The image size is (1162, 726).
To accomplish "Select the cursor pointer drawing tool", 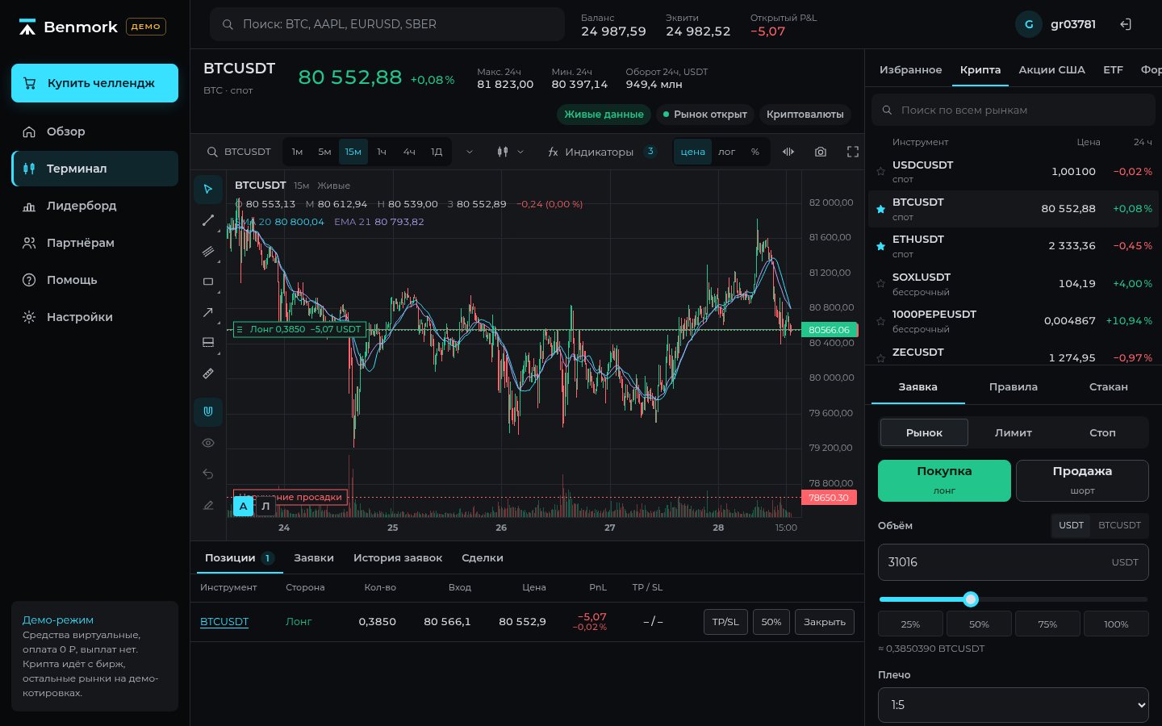I will point(208,189).
